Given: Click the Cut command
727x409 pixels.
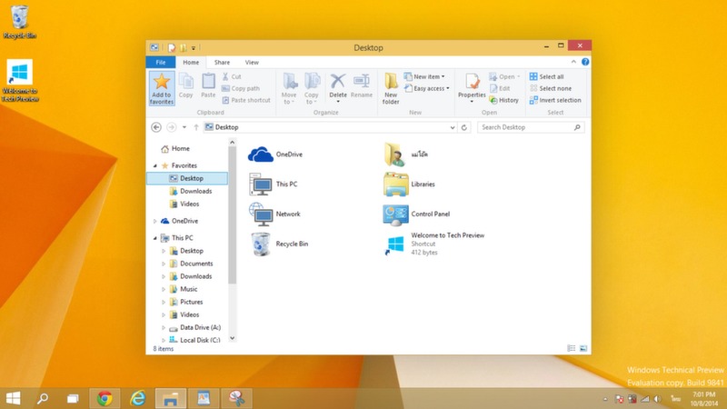Looking at the screenshot, I should (232, 76).
